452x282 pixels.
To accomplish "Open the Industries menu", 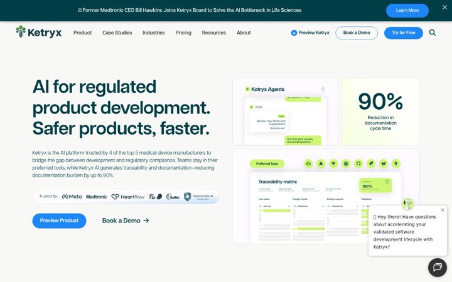I will (154, 33).
